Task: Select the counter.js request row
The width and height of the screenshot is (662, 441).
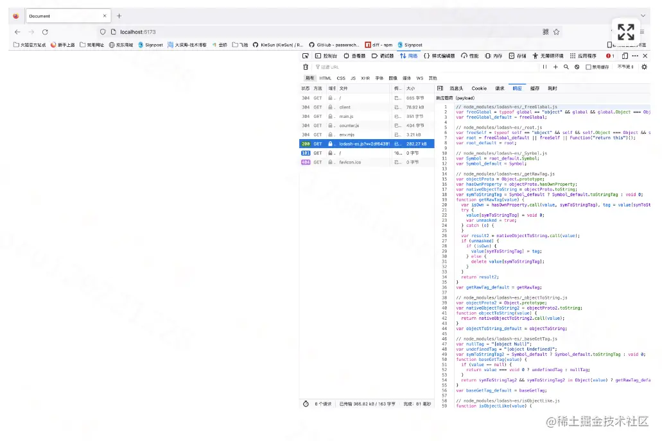Action: (367, 126)
